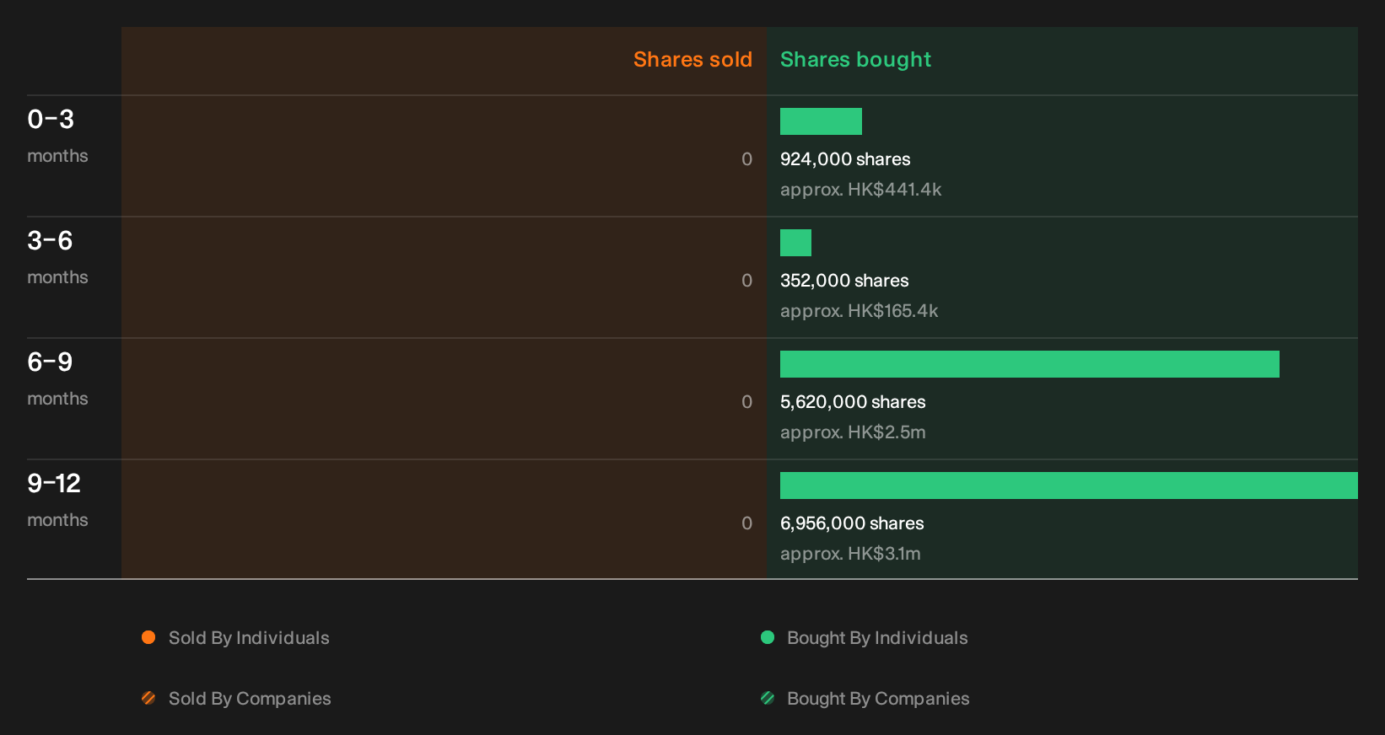Click the shares sold 0 in 9-12 months row
The width and height of the screenshot is (1385, 735).
pos(746,523)
